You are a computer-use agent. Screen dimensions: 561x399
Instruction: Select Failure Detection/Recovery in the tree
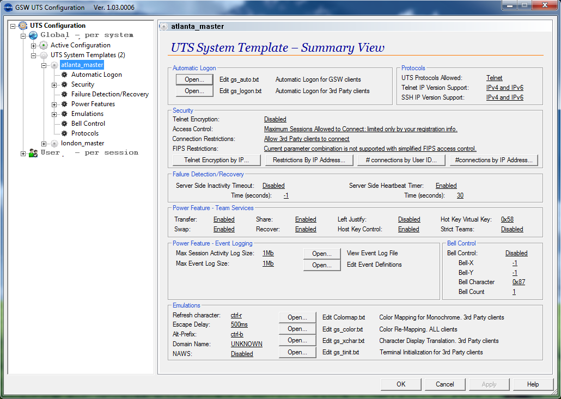(110, 94)
